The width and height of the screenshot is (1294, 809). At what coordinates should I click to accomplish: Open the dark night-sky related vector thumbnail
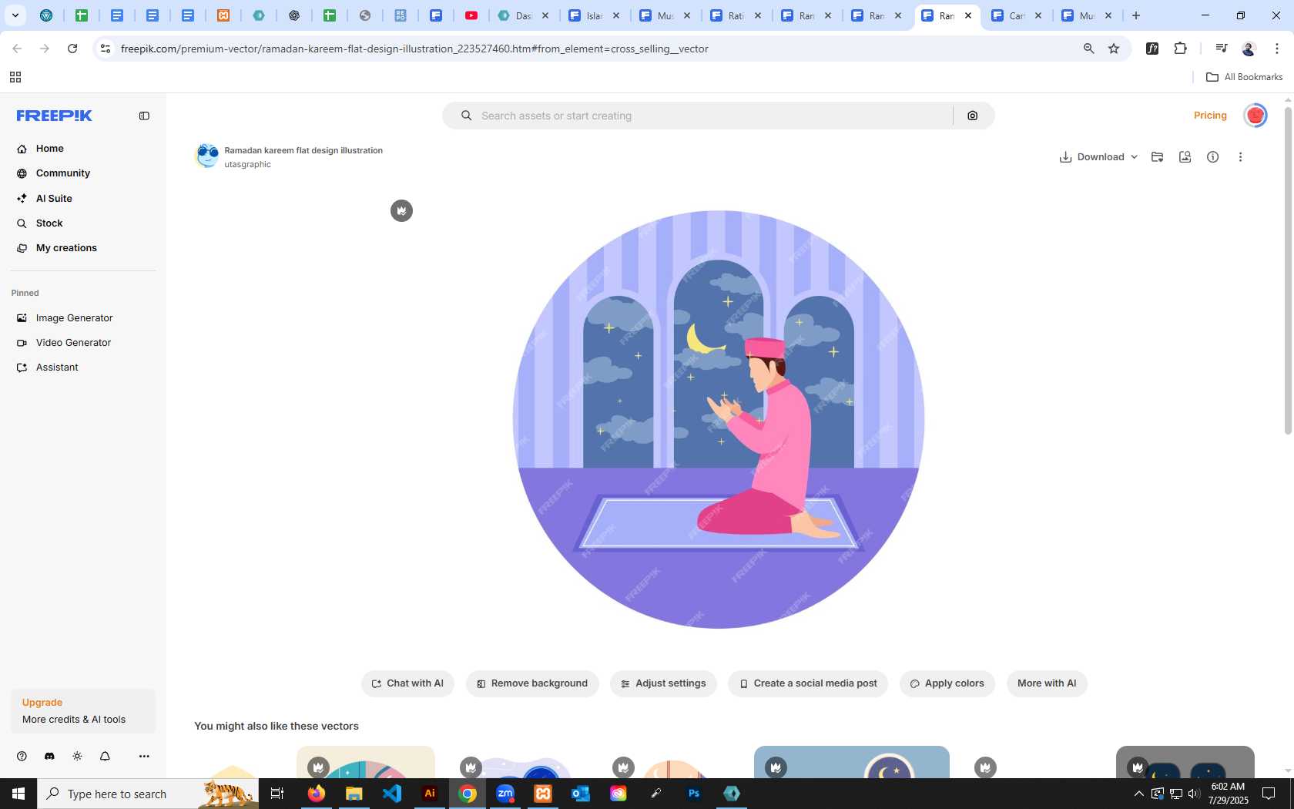click(1185, 762)
